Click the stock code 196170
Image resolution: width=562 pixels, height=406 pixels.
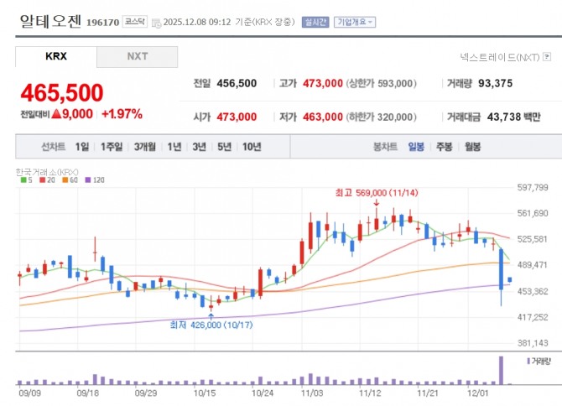click(103, 22)
